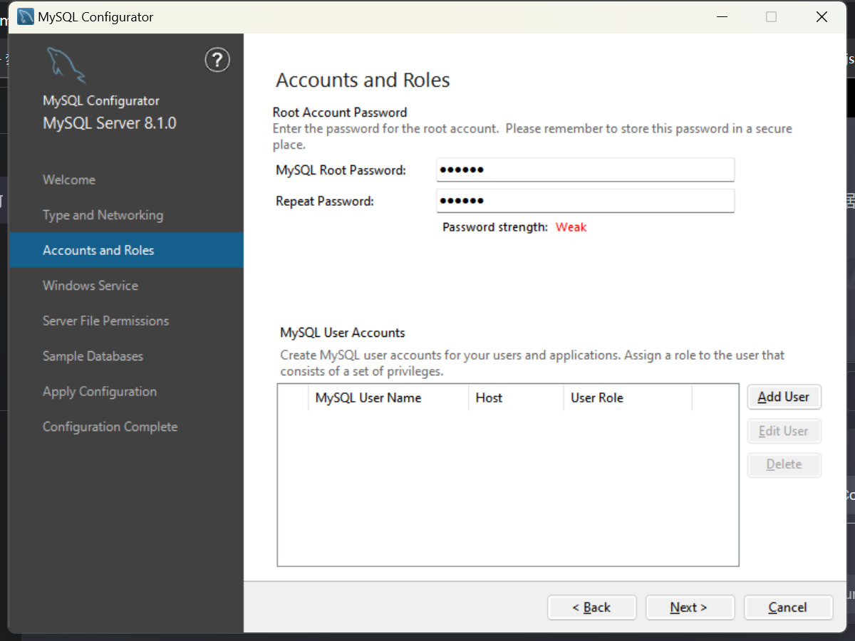Screen dimensions: 855x641
Task: Jump to the Windows Service step
Action: tap(90, 286)
